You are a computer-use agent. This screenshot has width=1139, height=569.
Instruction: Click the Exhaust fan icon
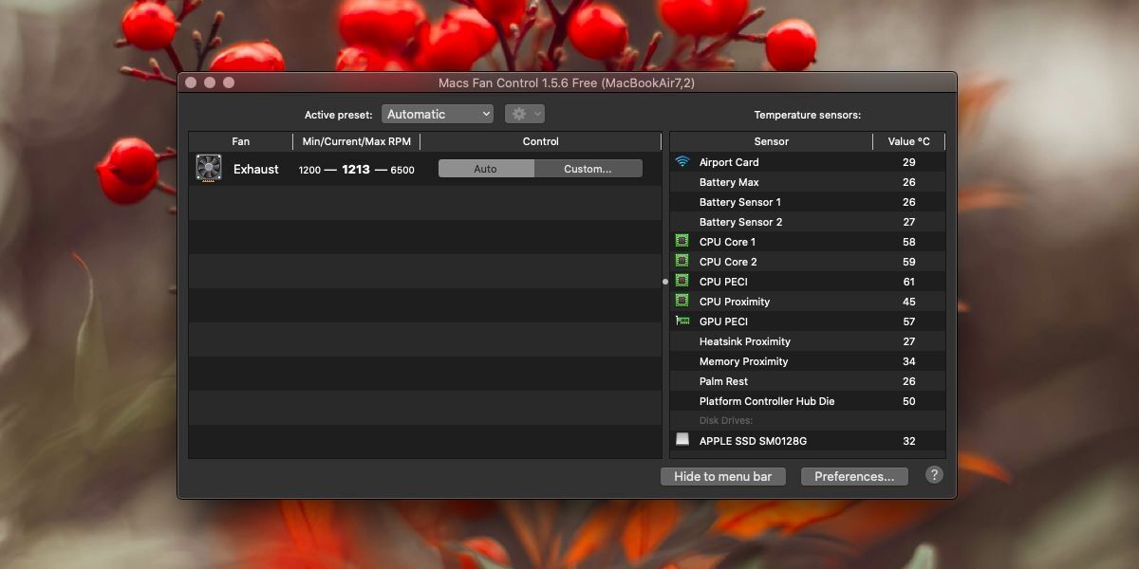209,168
